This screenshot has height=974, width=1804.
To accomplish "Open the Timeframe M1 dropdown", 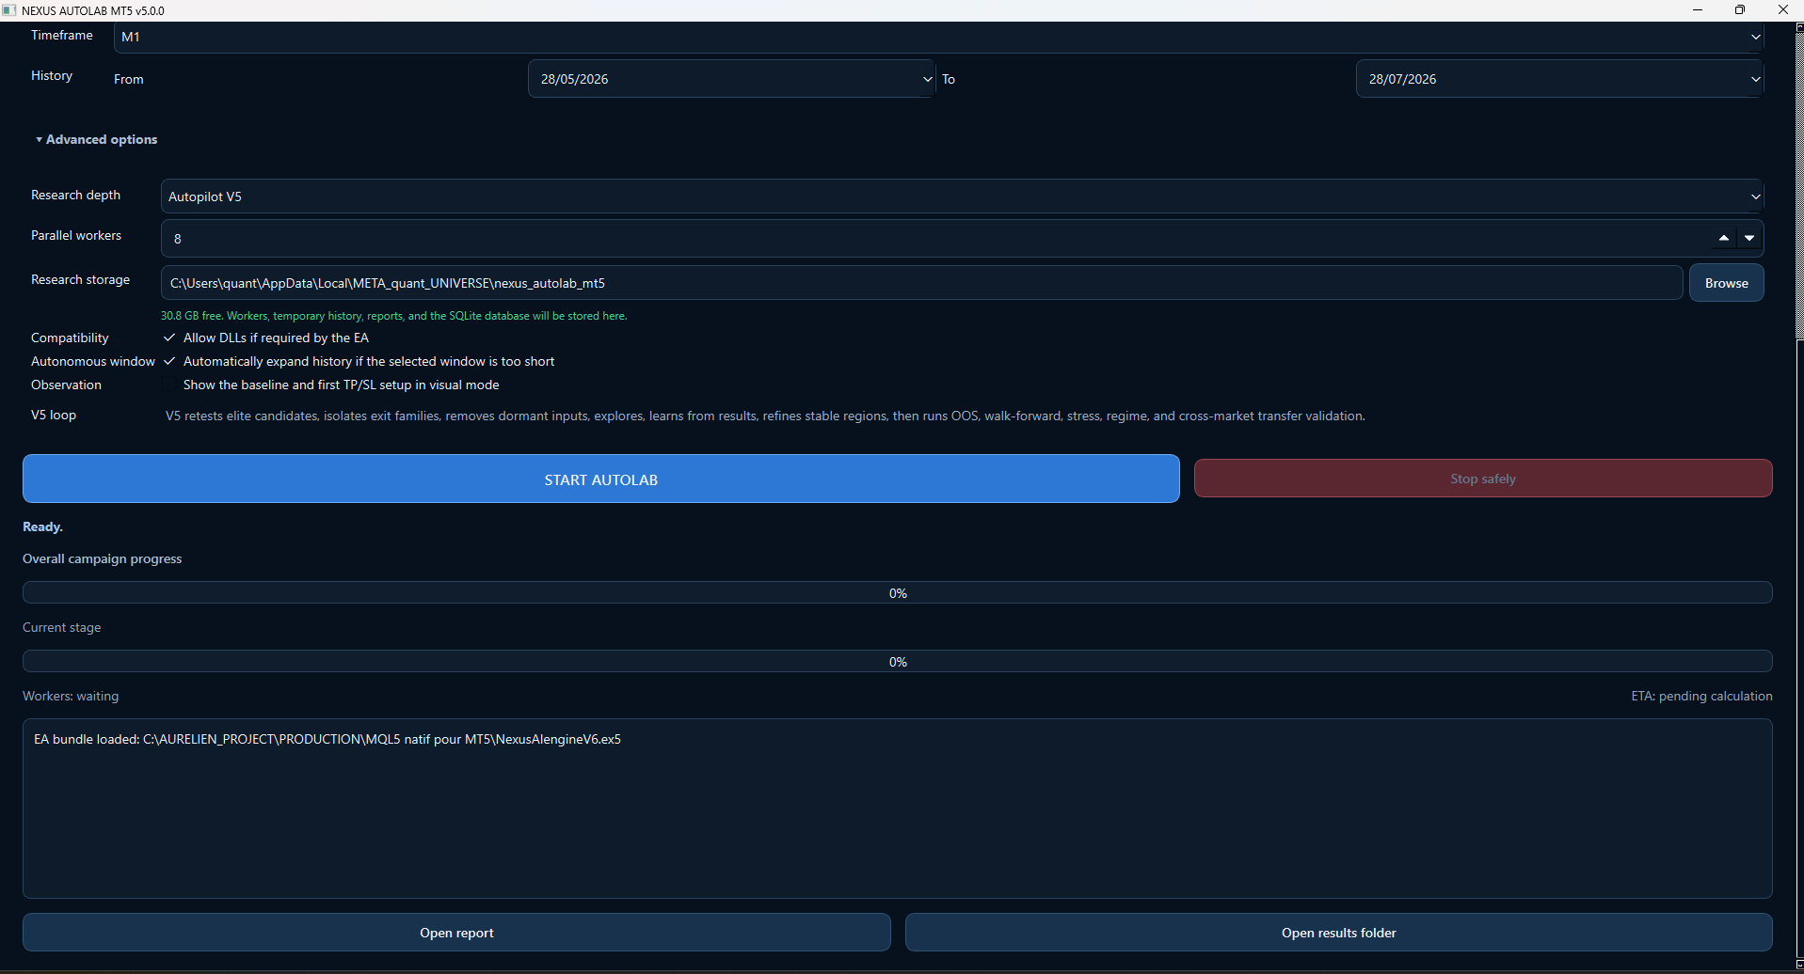I will click(x=938, y=37).
